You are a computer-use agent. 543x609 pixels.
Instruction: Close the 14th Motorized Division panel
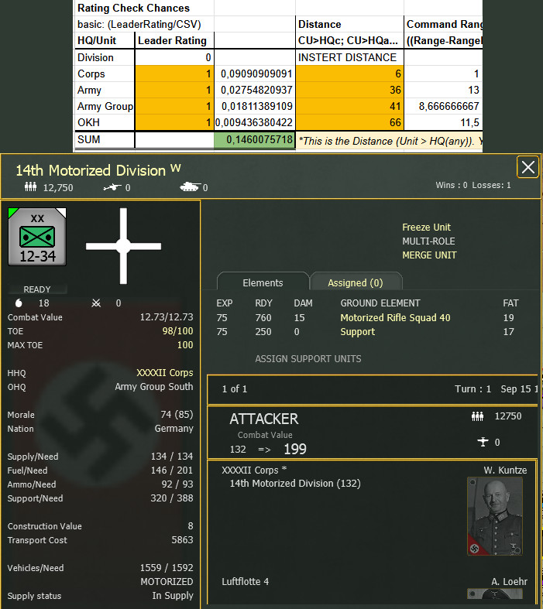(x=528, y=167)
